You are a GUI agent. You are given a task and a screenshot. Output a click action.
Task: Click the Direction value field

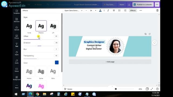pos(56,43)
